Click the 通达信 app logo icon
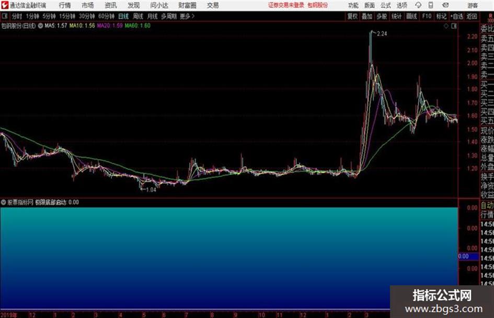Viewport: 494px width, 318px height. click(5, 5)
